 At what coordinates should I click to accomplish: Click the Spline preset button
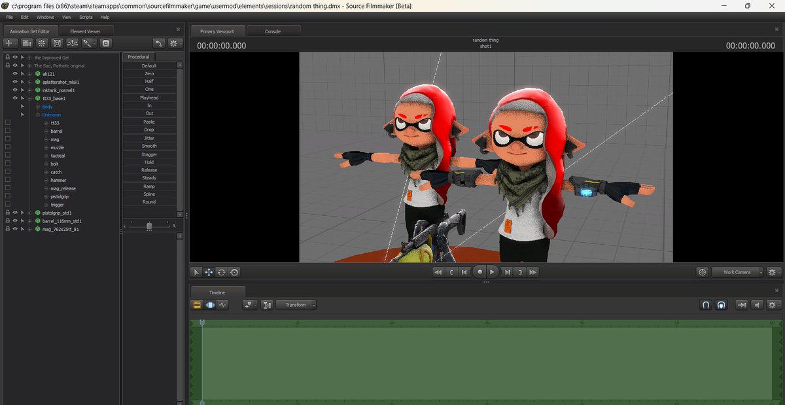149,194
